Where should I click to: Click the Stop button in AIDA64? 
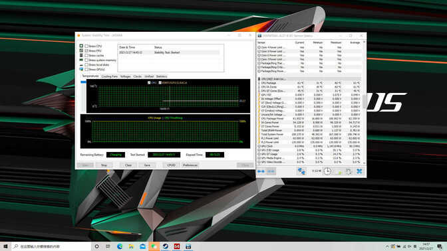[x=104, y=165]
